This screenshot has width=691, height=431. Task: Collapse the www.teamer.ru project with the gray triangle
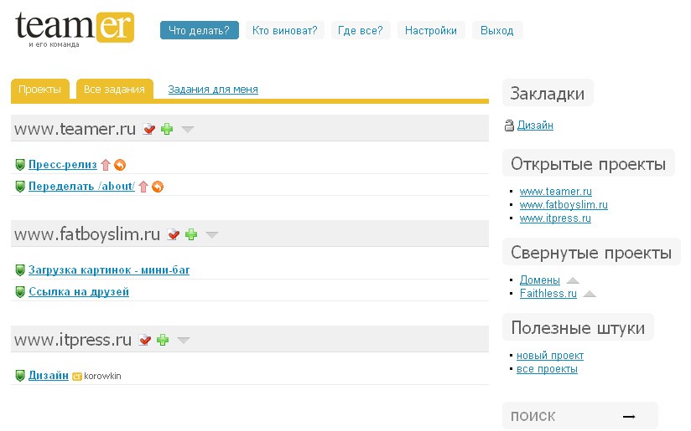(188, 129)
